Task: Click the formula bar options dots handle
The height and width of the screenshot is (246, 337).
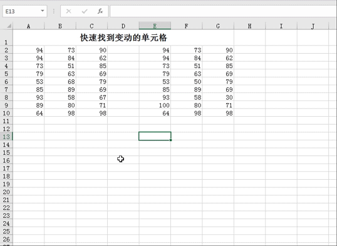Action: click(x=54, y=11)
